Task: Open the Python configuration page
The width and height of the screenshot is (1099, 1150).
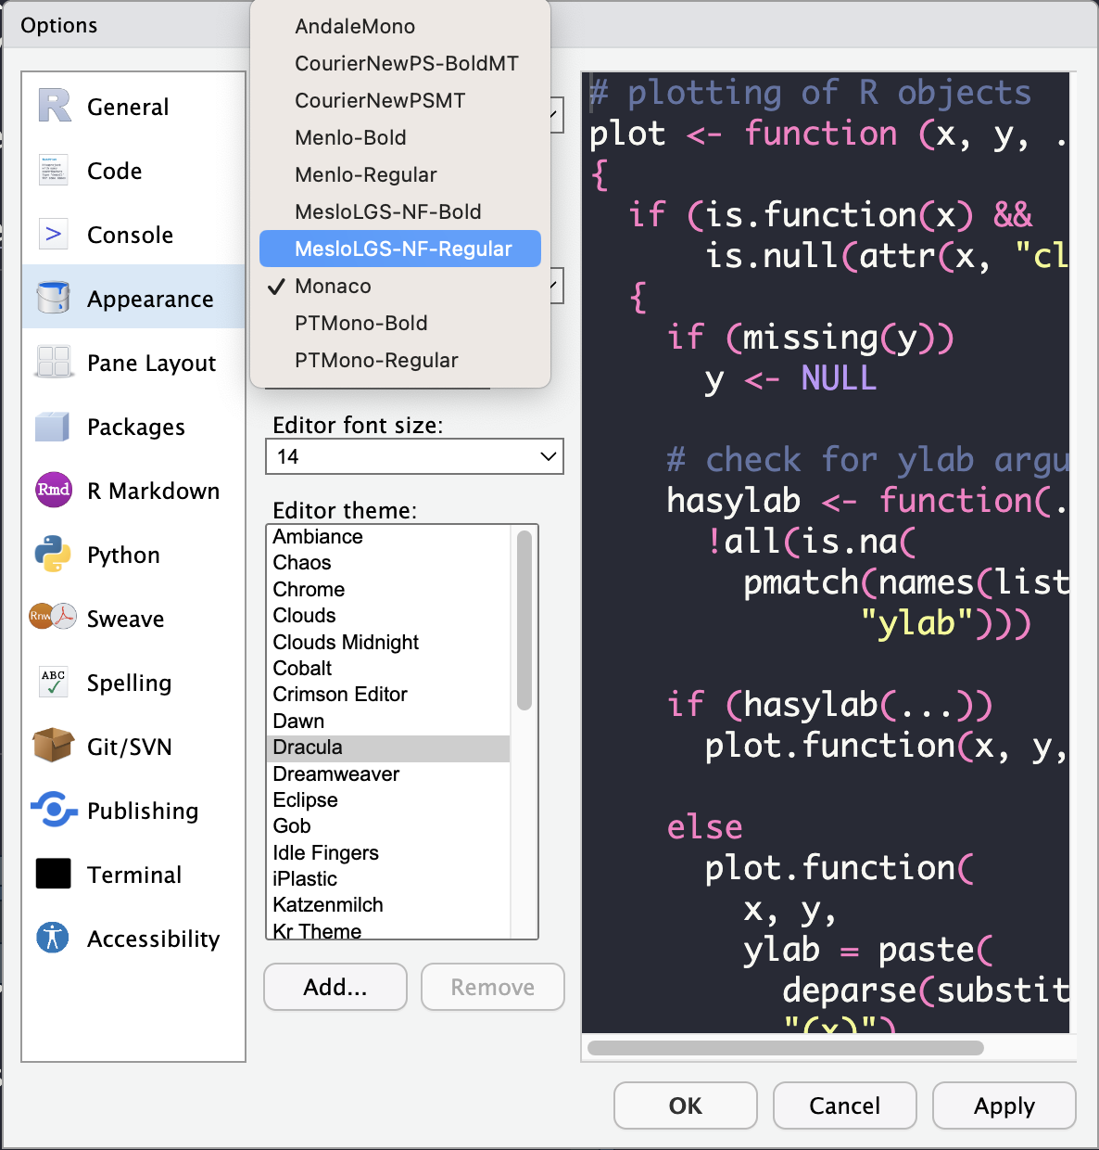Action: pyautogui.click(x=123, y=555)
